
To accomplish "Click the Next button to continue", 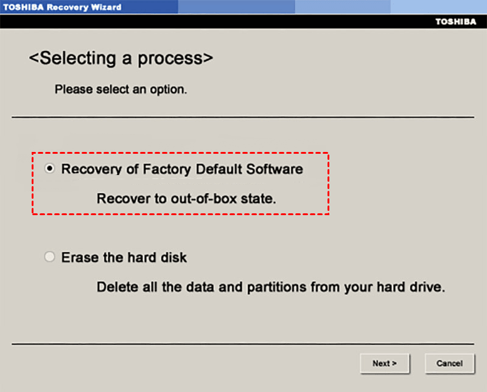I will (385, 363).
